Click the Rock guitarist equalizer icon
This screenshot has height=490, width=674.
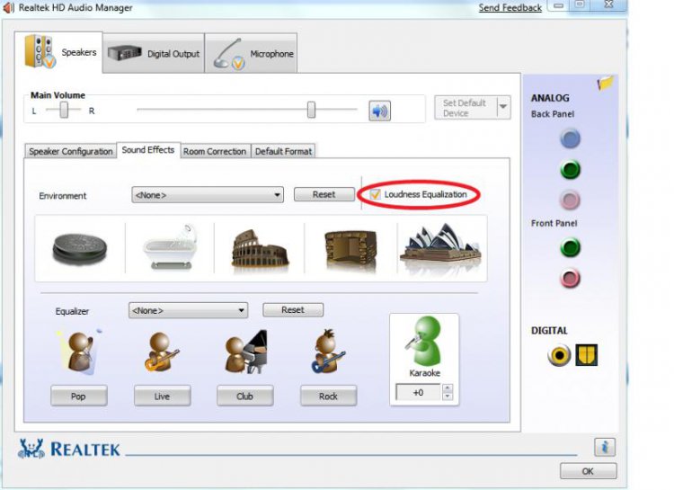click(328, 352)
